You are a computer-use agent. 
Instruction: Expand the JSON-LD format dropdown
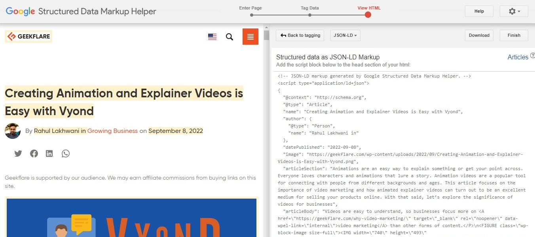point(345,35)
